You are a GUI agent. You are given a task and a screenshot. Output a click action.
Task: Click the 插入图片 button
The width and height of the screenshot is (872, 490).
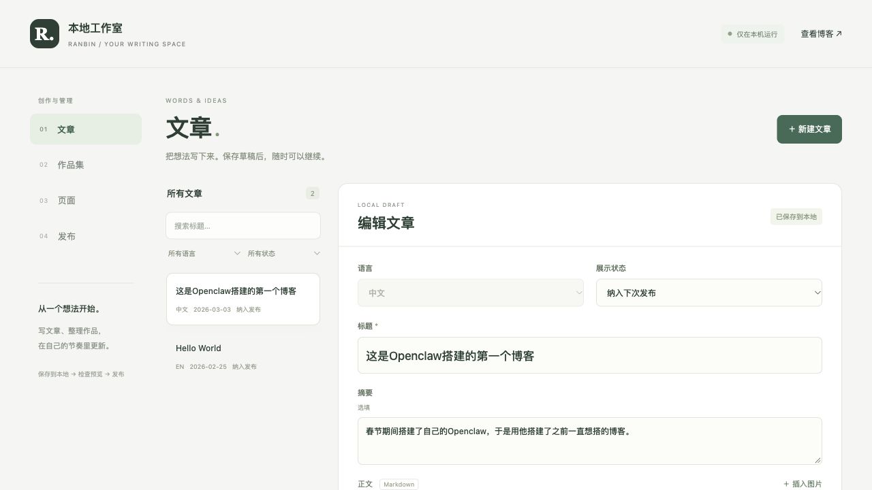tap(803, 484)
